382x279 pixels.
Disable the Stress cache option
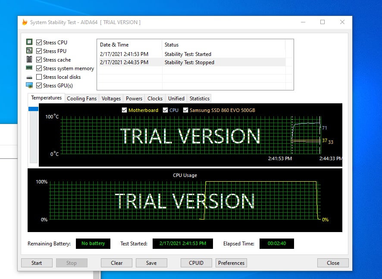[x=39, y=59]
